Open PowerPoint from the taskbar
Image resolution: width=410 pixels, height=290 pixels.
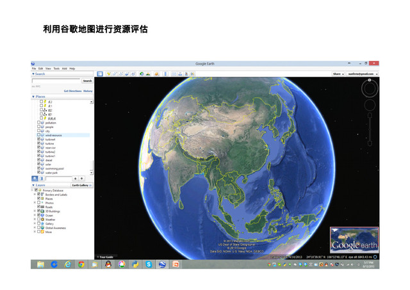pos(176,264)
